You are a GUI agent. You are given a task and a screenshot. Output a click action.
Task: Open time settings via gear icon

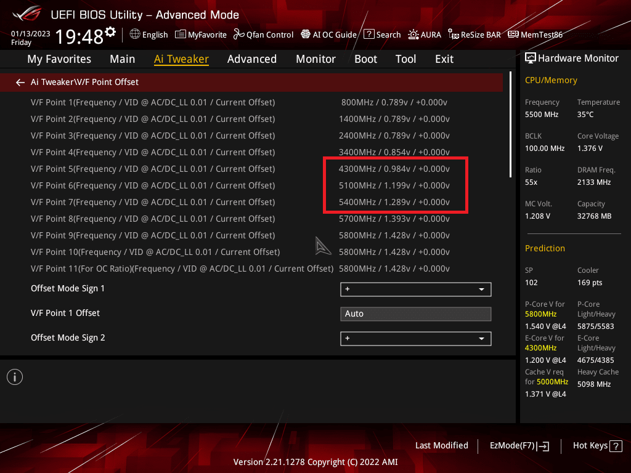(111, 32)
